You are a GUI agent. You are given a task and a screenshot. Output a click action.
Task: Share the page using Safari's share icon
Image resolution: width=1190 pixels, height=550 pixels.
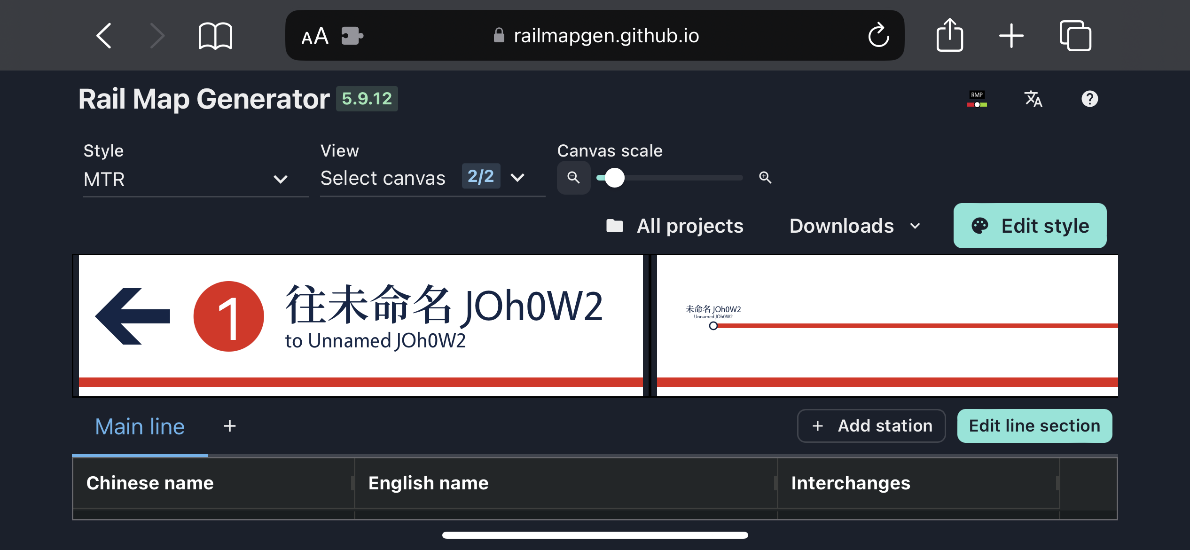pyautogui.click(x=950, y=35)
